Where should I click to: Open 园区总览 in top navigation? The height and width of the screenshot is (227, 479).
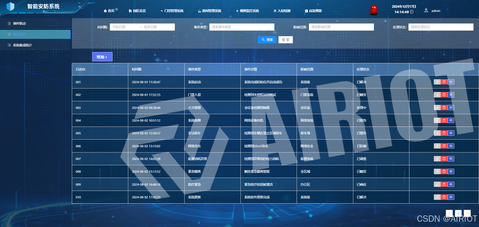[137, 11]
